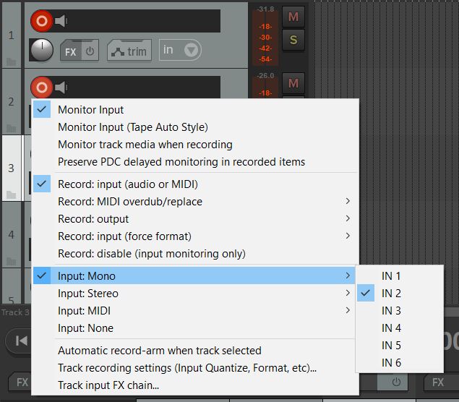
Task: Select IN 3 from input submenu
Action: (391, 311)
